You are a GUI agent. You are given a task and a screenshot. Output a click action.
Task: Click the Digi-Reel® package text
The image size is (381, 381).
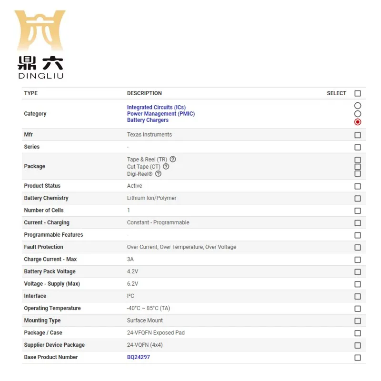[x=140, y=174]
